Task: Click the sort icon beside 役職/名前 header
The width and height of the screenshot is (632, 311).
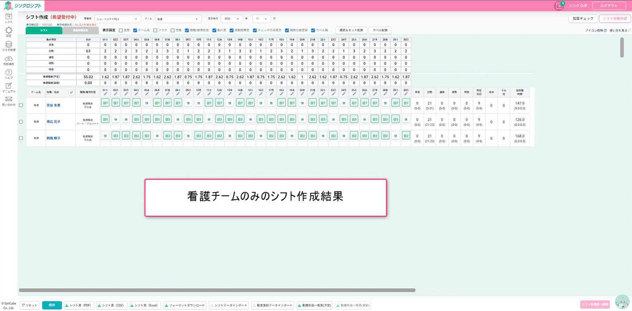Action: point(71,92)
